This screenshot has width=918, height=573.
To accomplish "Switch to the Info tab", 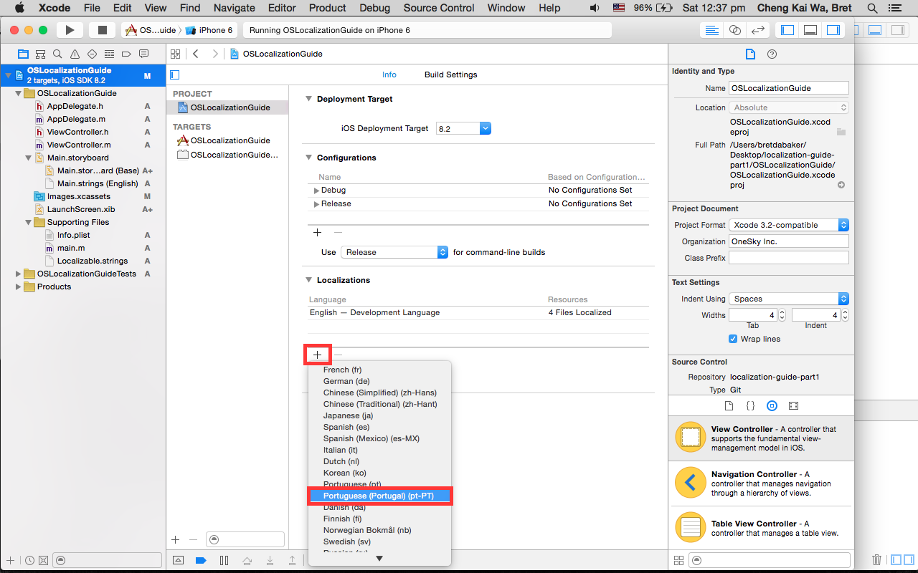I will (x=389, y=74).
